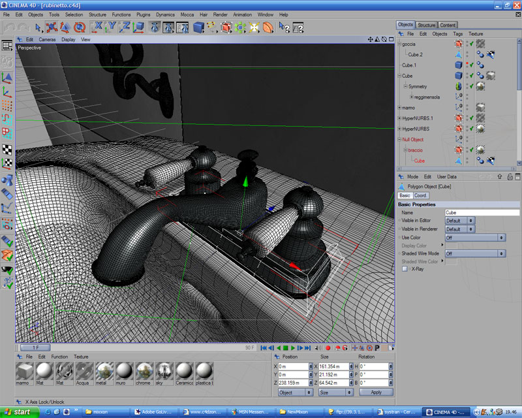Image resolution: width=522 pixels, height=418 pixels.
Task: Disable the goccia object checkmark
Action: tap(472, 44)
